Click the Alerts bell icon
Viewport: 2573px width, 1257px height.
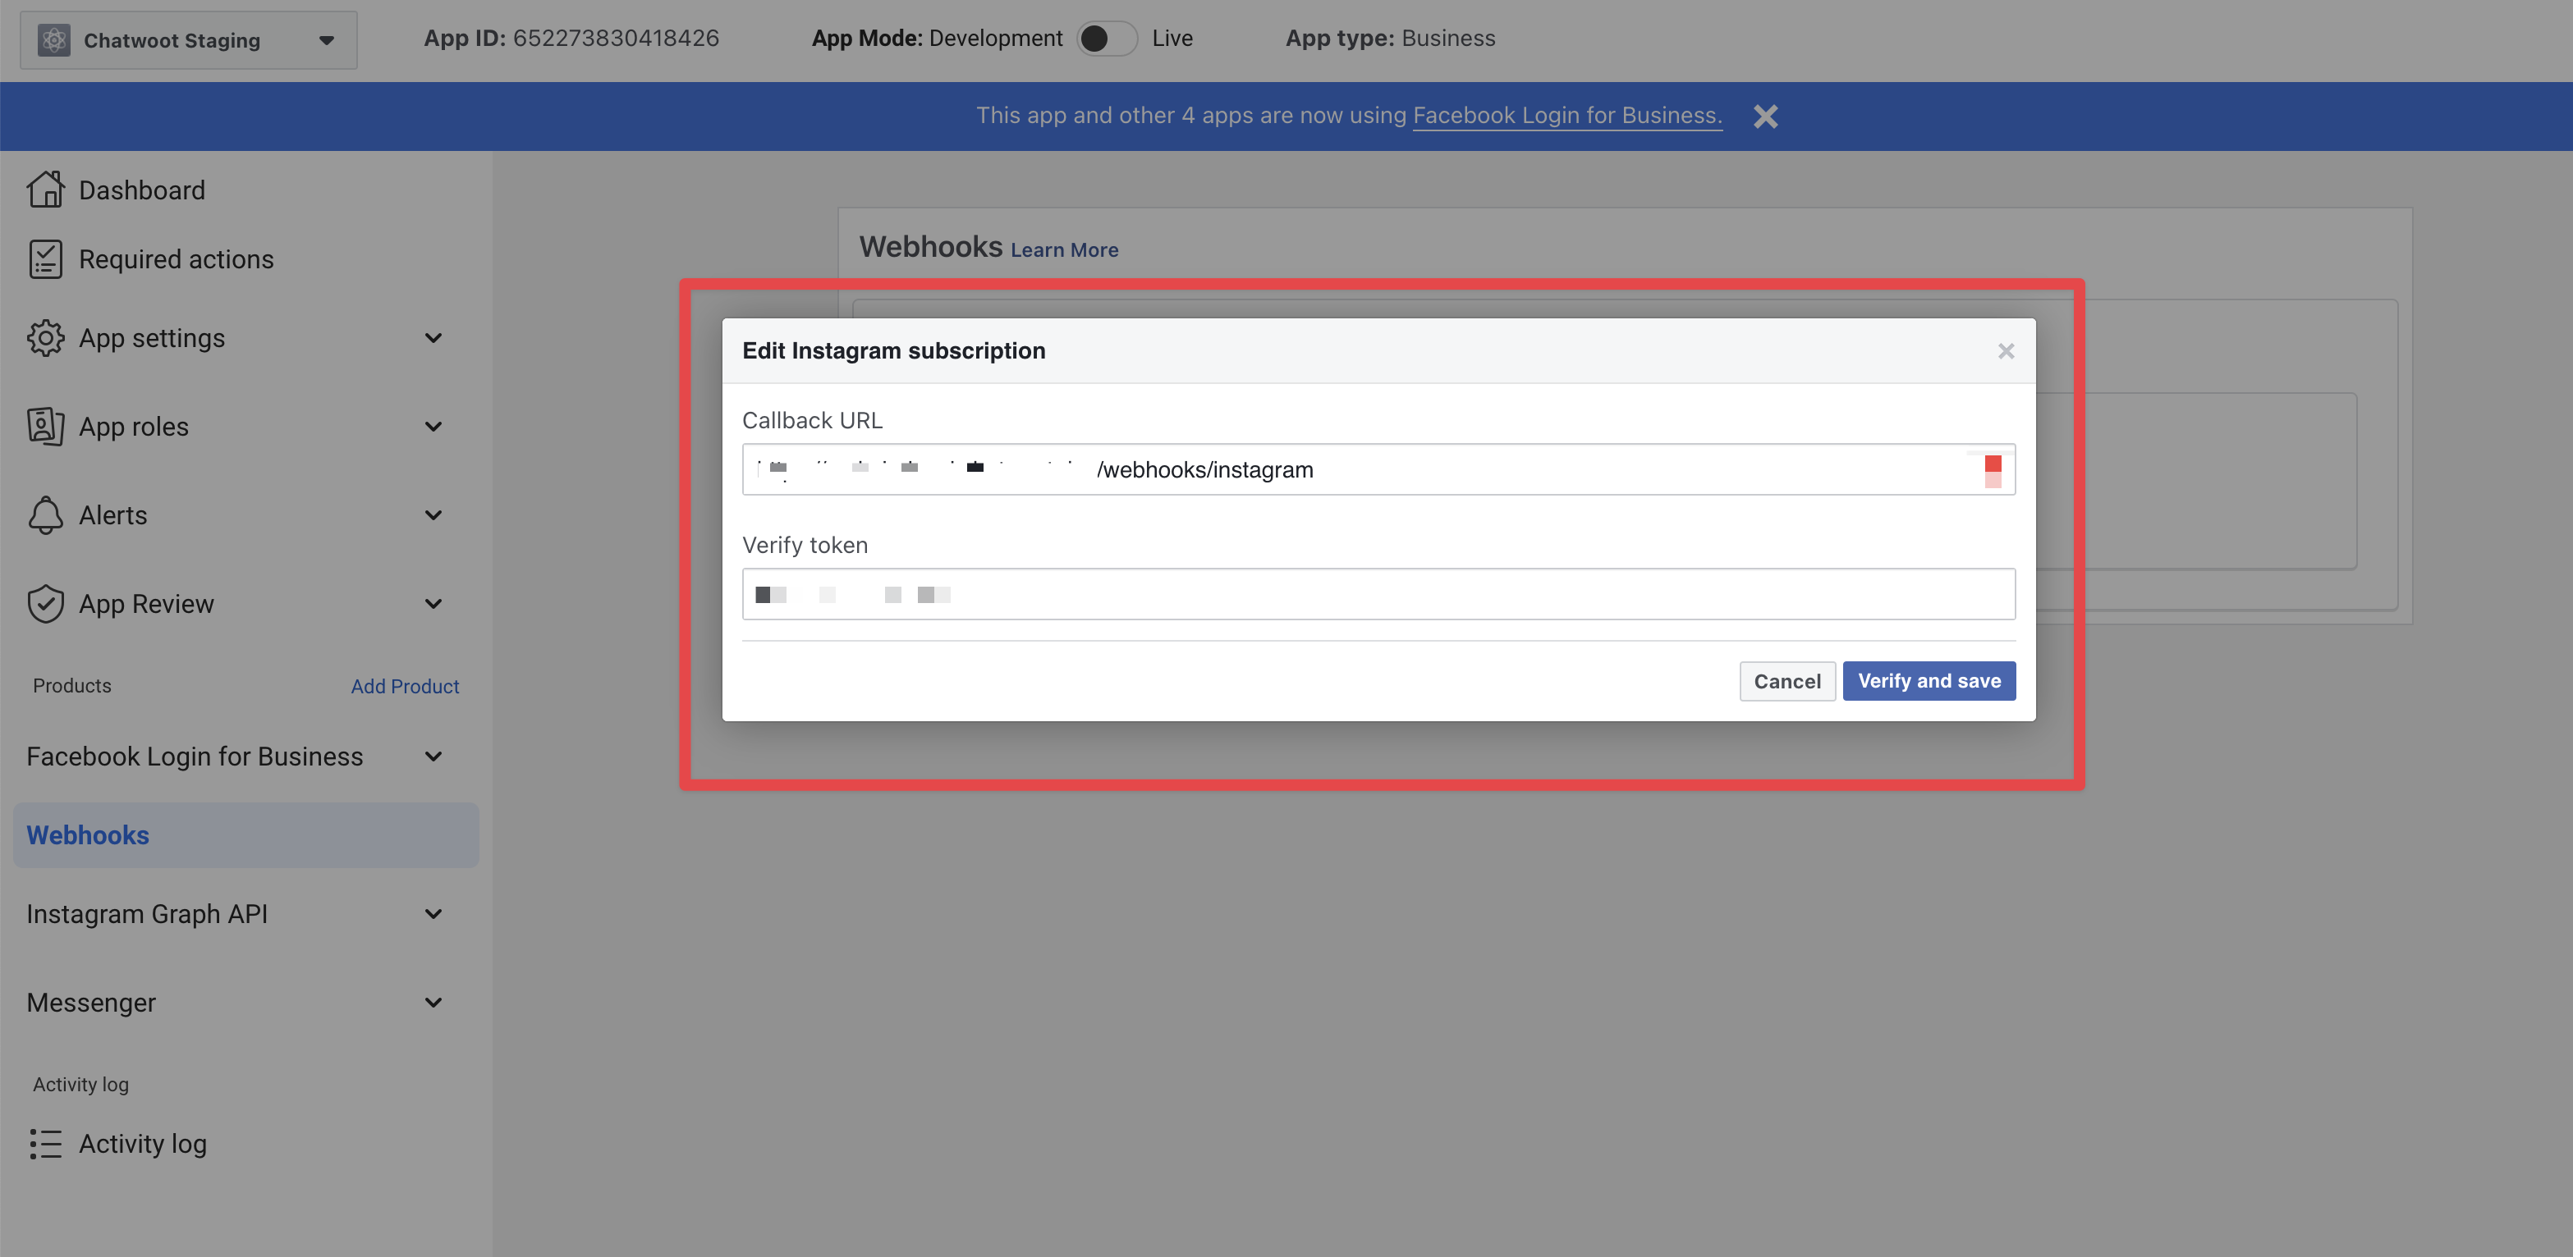[x=43, y=515]
